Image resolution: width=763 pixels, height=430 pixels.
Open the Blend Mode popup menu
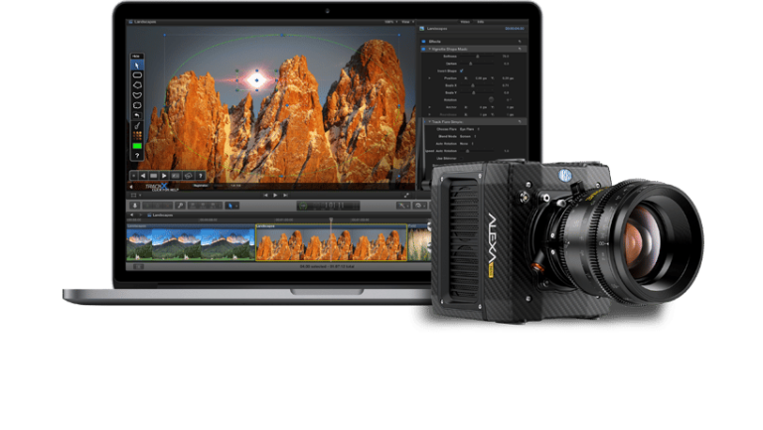coord(468,137)
